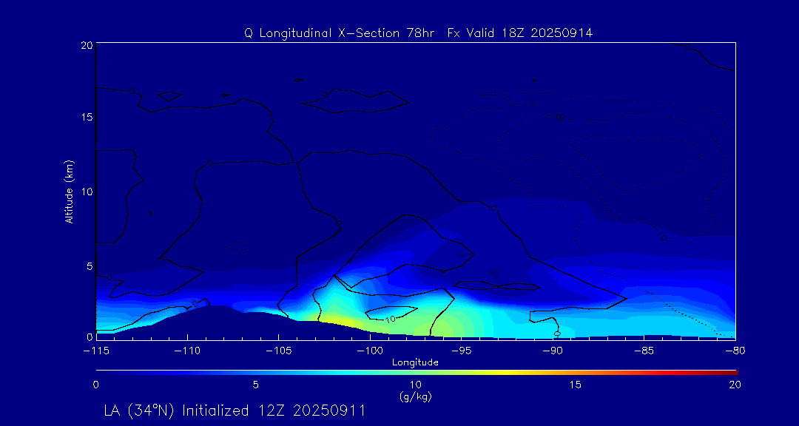The width and height of the screenshot is (799, 426).
Task: Click the 'Longitude' x-axis label
Action: 415,362
